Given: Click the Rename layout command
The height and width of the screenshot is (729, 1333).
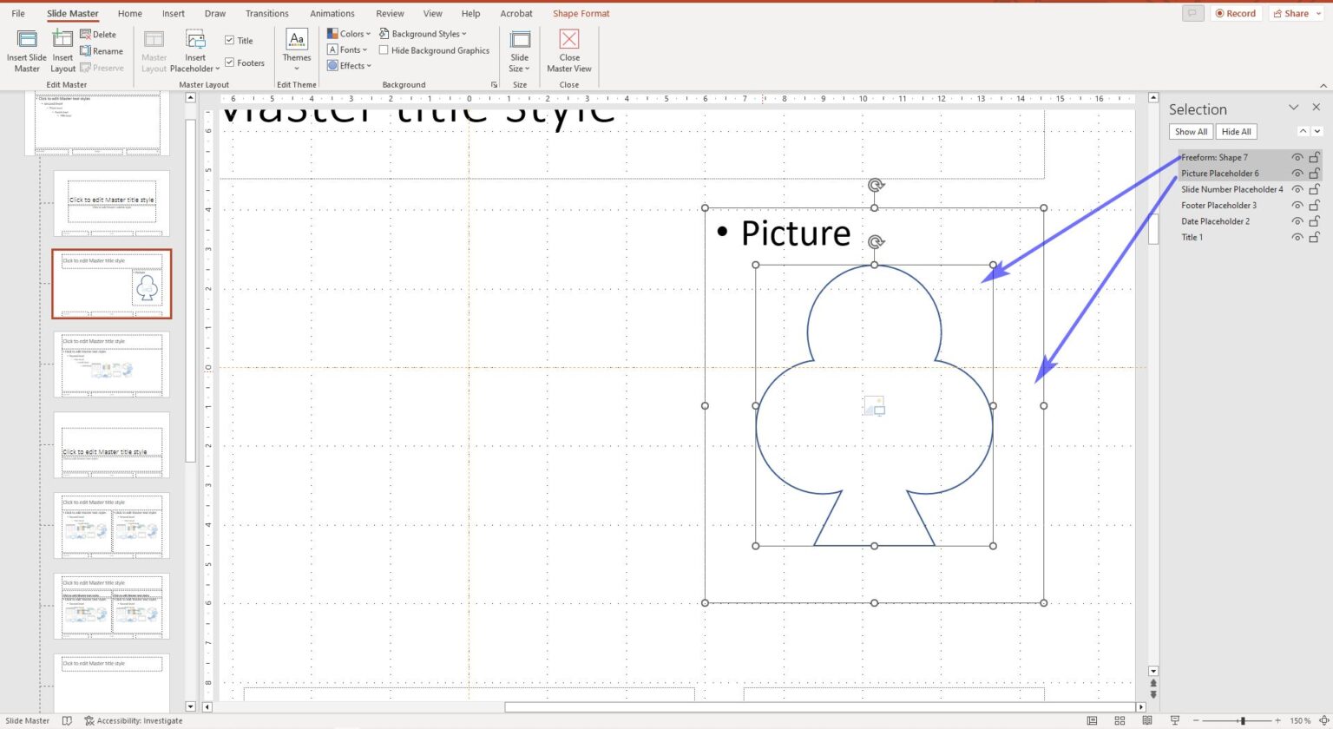Looking at the screenshot, I should click(x=102, y=50).
